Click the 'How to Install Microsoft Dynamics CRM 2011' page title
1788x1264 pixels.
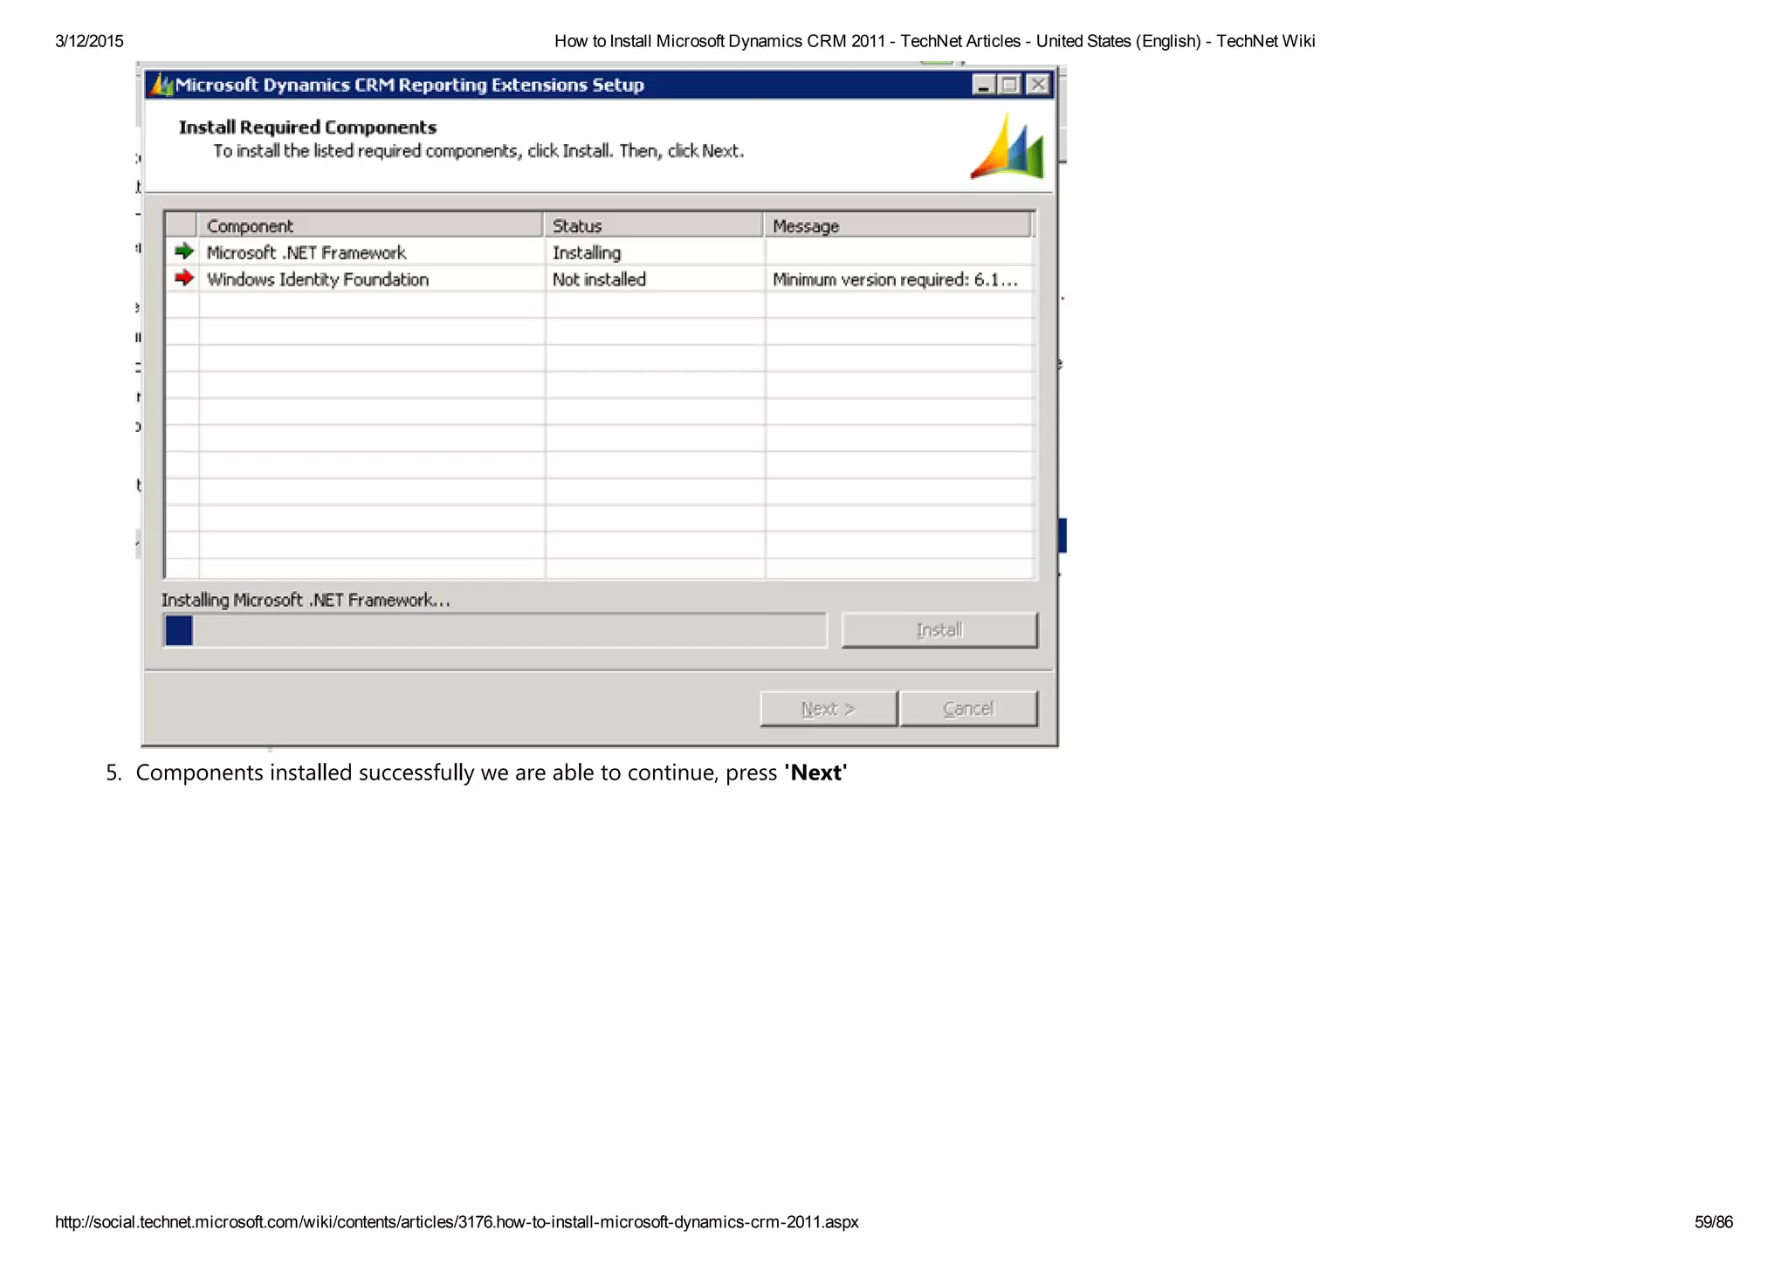click(934, 41)
